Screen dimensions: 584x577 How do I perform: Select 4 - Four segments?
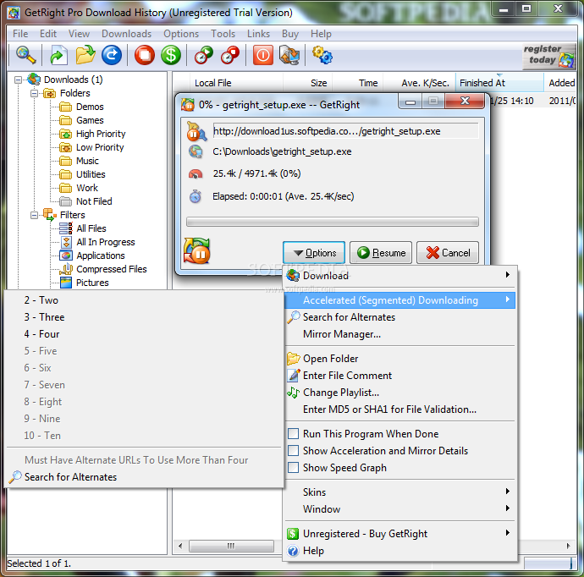(x=145, y=334)
